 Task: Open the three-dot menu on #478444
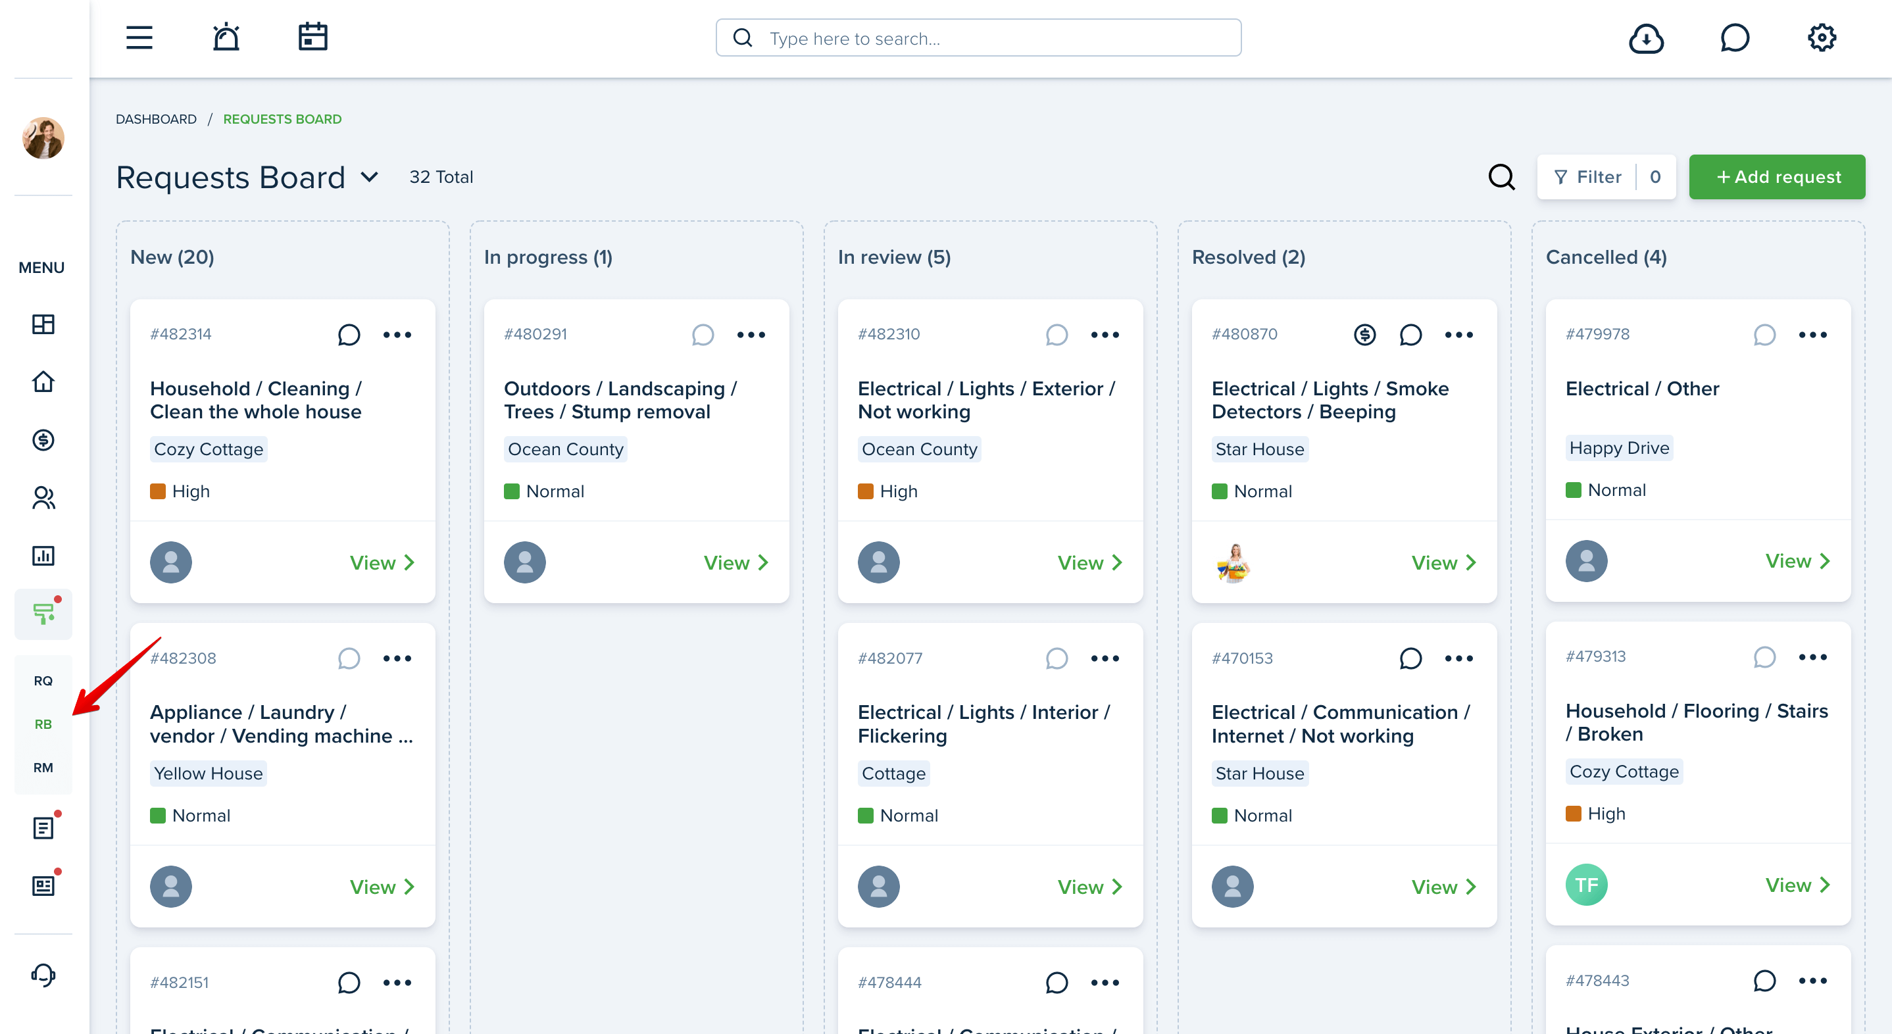click(x=1105, y=983)
